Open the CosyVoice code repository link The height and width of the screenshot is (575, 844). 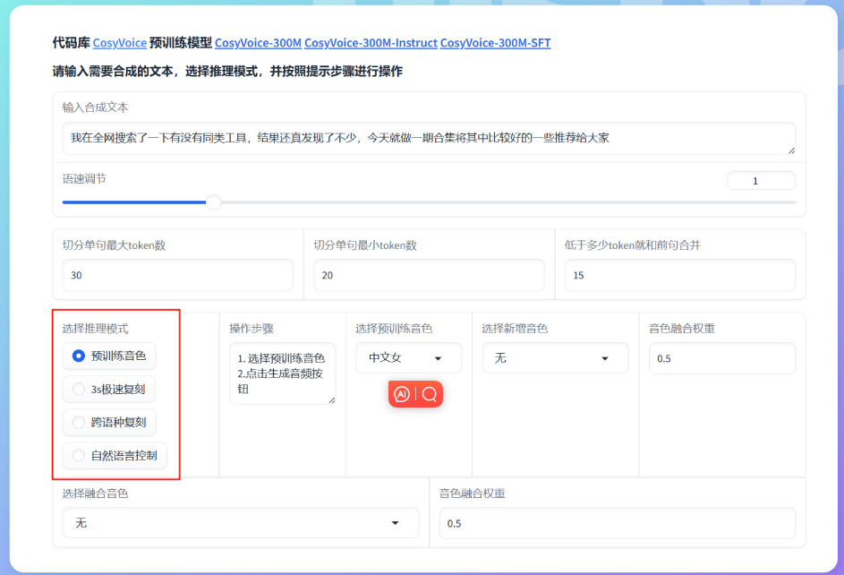pyautogui.click(x=120, y=43)
